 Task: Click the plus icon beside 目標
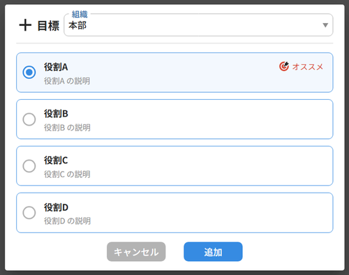(25, 25)
